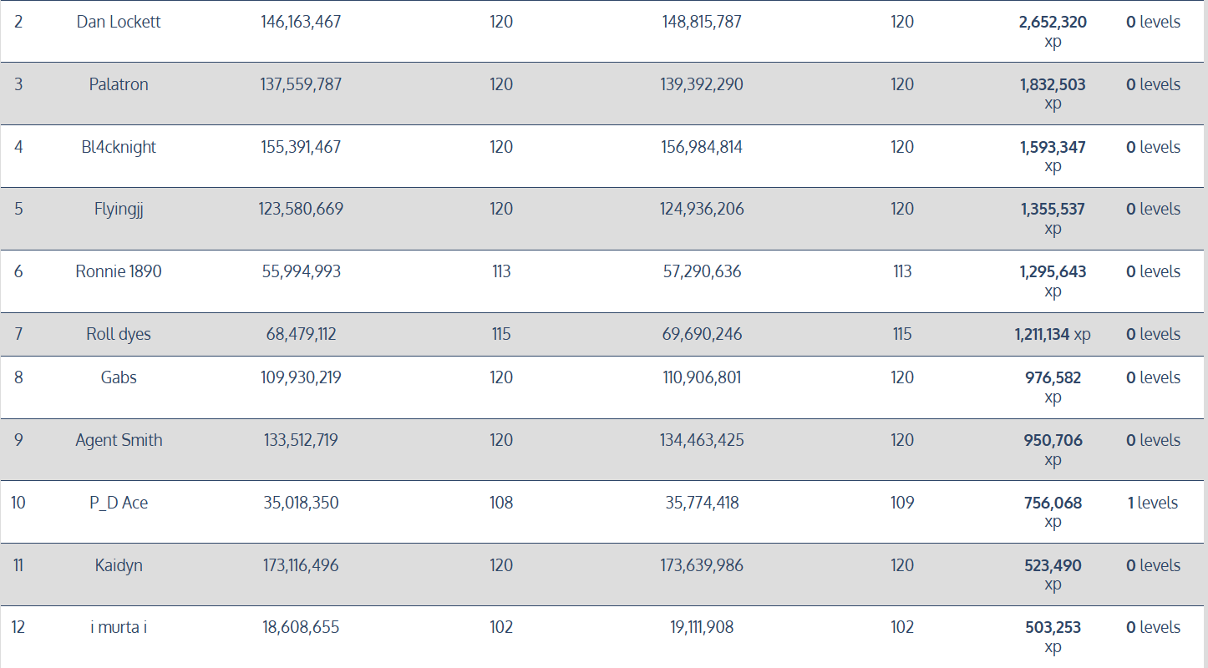Click the 503,253 xp gain value
The image size is (1208, 668).
point(1053,628)
